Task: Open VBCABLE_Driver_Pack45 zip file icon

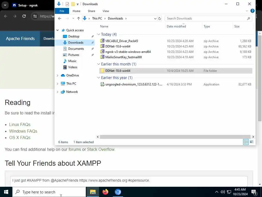Action: point(102,41)
